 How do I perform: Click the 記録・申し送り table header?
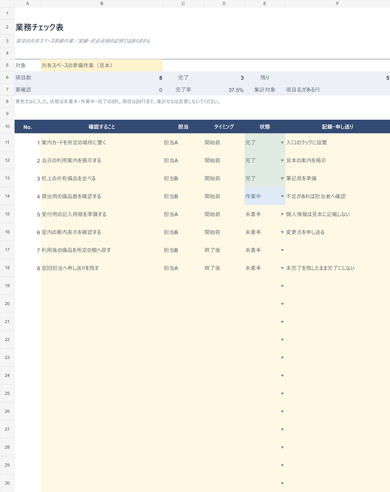pos(338,127)
